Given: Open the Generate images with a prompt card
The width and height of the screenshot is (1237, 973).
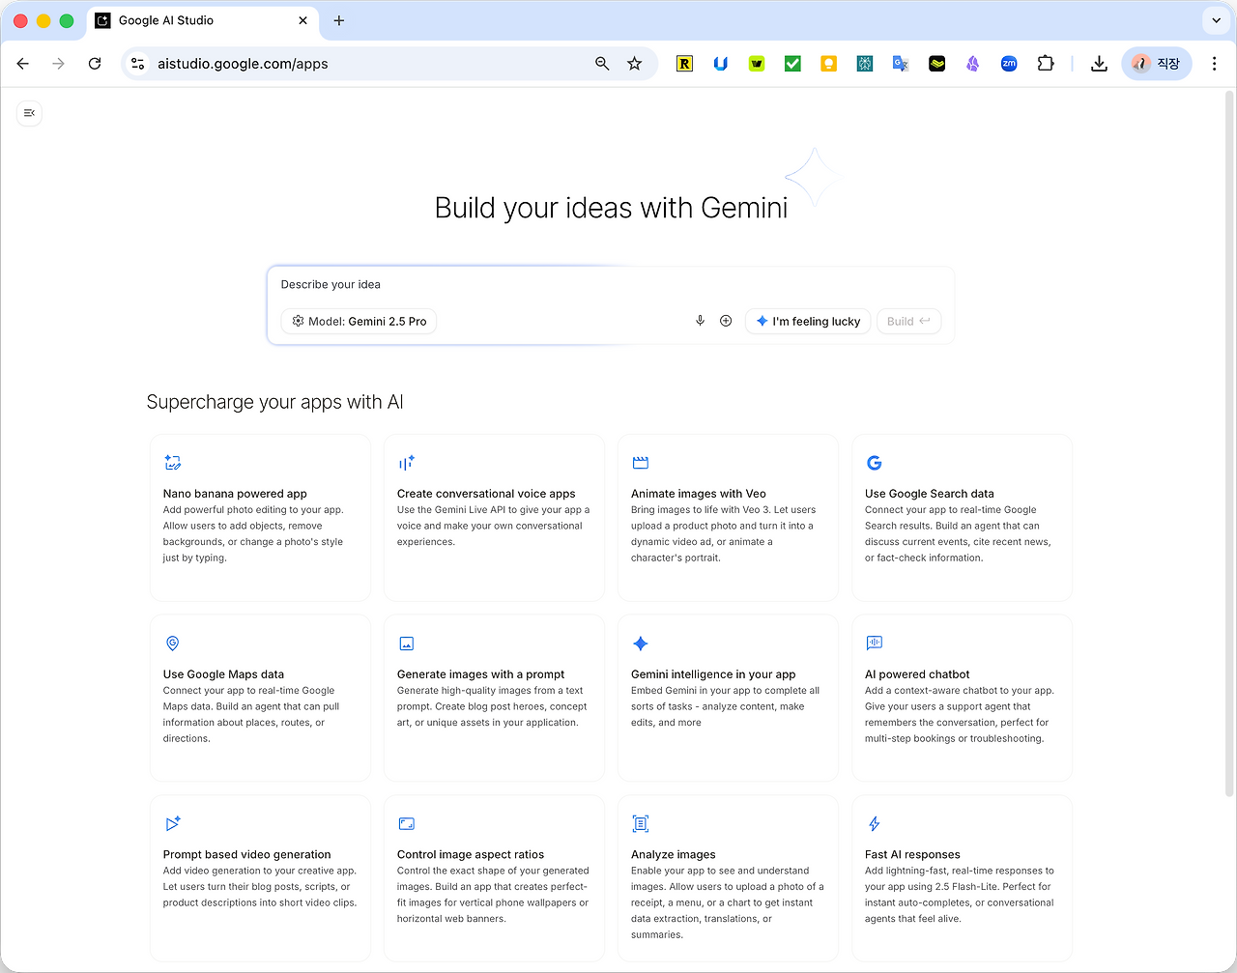Looking at the screenshot, I should pos(494,698).
